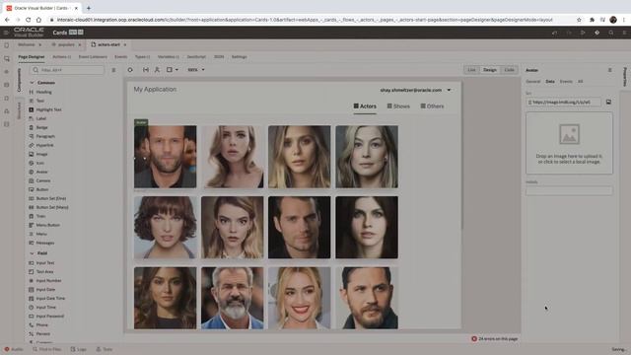The height and width of the screenshot is (355, 631).
Task: Collapse the Common components group
Action: pyautogui.click(x=32, y=83)
